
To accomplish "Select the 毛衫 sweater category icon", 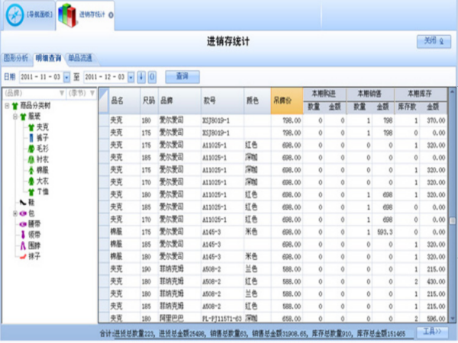I will click(31, 149).
